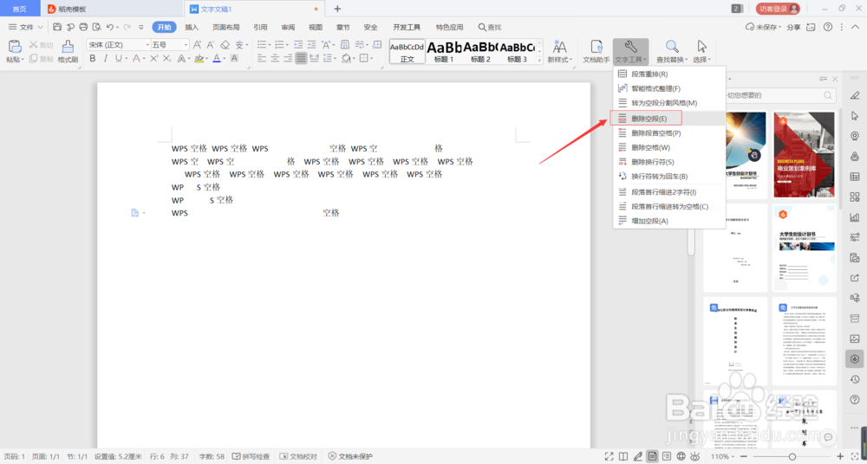Decrease font size with smaller A icon
This screenshot has height=464, width=867.
(211, 45)
